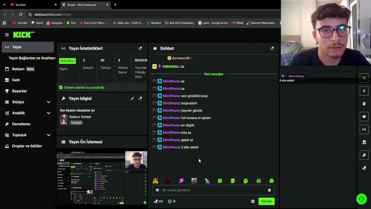
Task: Open the hamburger menu beside the Kick logo
Action: [7, 35]
